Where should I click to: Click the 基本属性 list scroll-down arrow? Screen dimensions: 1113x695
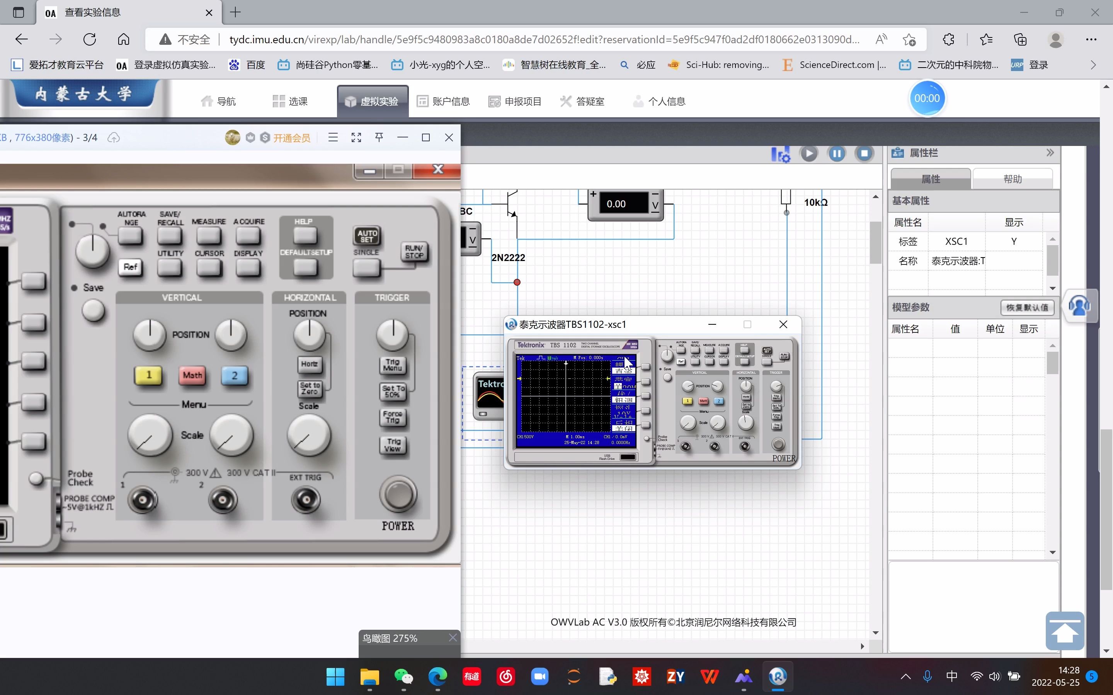pos(1052,288)
